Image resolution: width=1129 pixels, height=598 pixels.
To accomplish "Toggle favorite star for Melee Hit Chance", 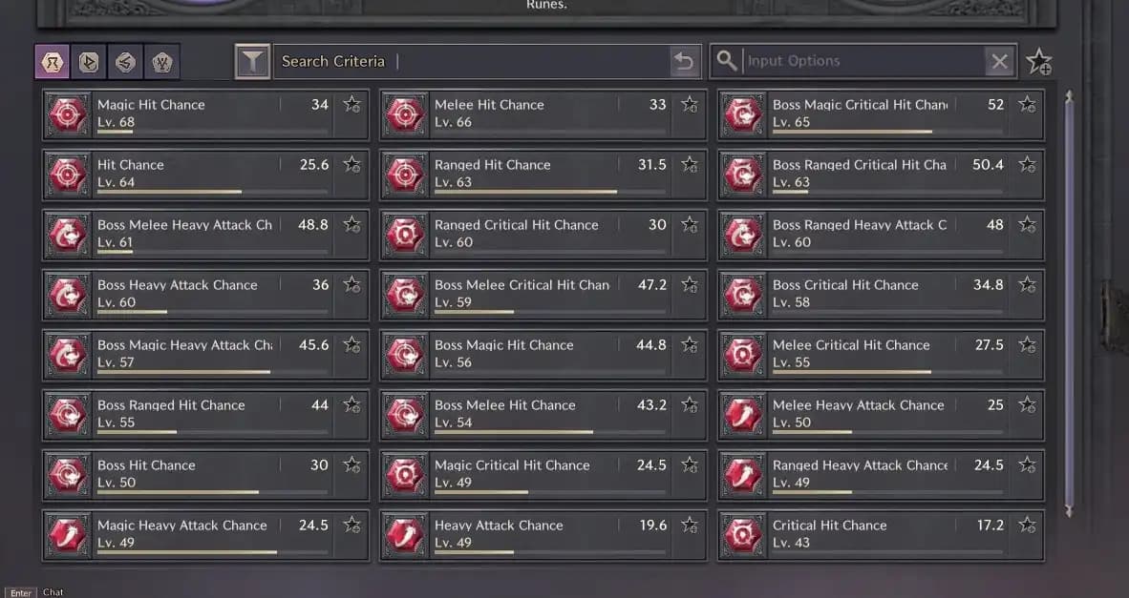I will coord(690,105).
